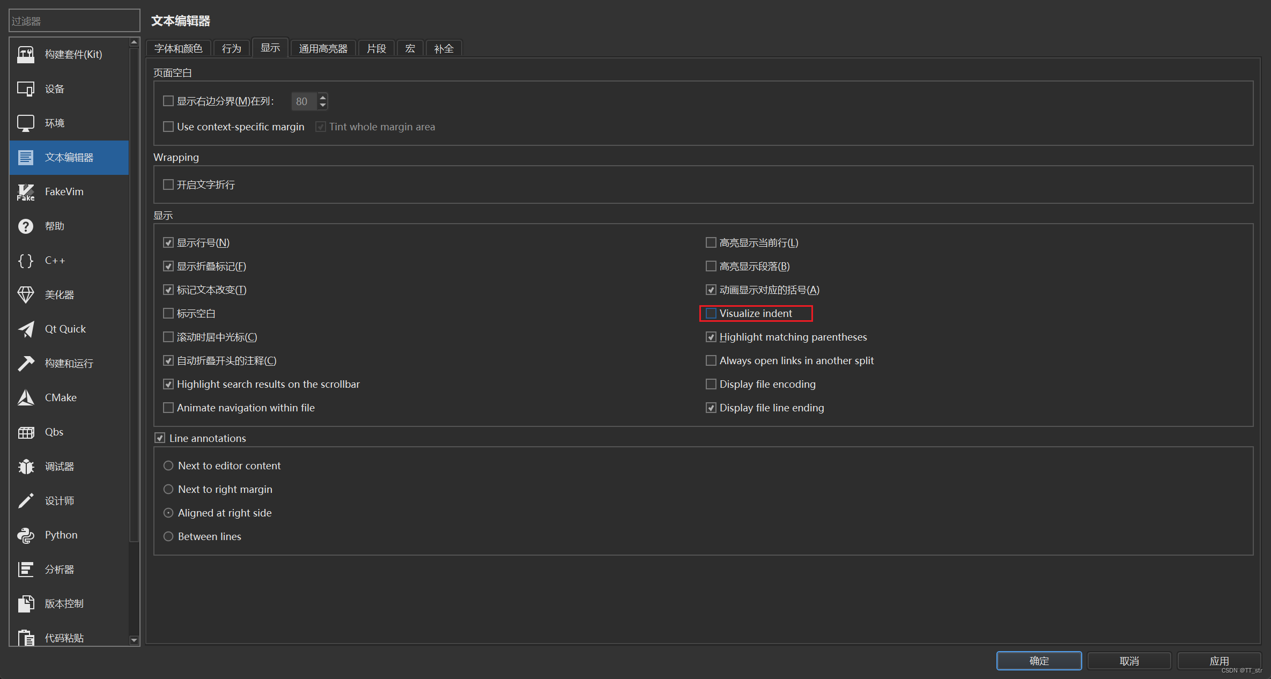This screenshot has height=679, width=1271.
Task: Select the 构建和运行 hammer icon
Action: [x=26, y=363]
